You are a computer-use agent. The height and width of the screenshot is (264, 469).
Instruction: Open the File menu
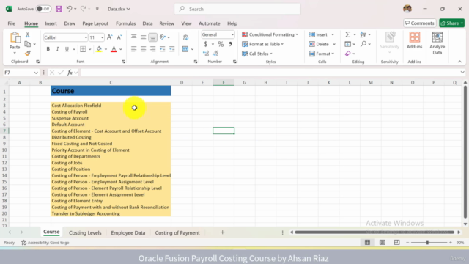click(x=12, y=23)
